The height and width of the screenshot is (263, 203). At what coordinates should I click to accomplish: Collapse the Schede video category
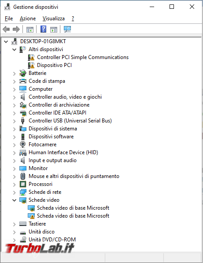pyautogui.click(x=15, y=200)
